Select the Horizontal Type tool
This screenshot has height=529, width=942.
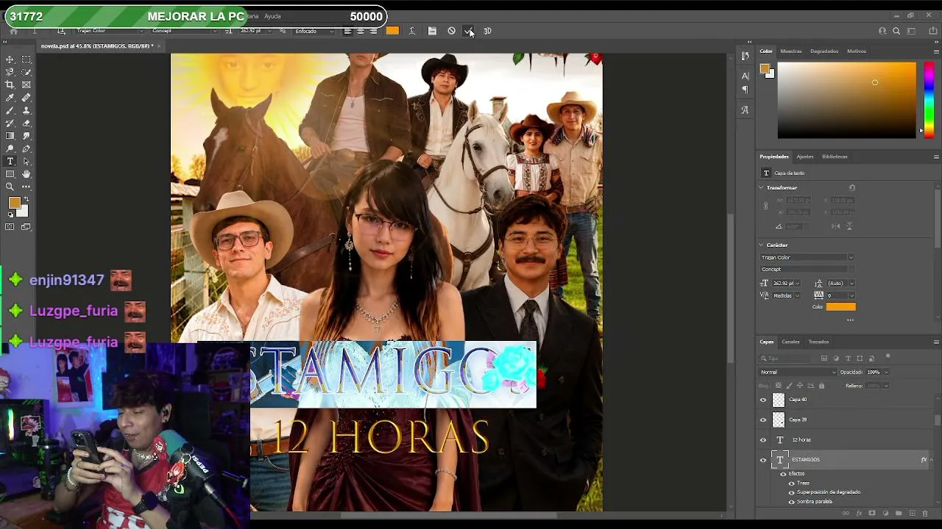click(10, 162)
